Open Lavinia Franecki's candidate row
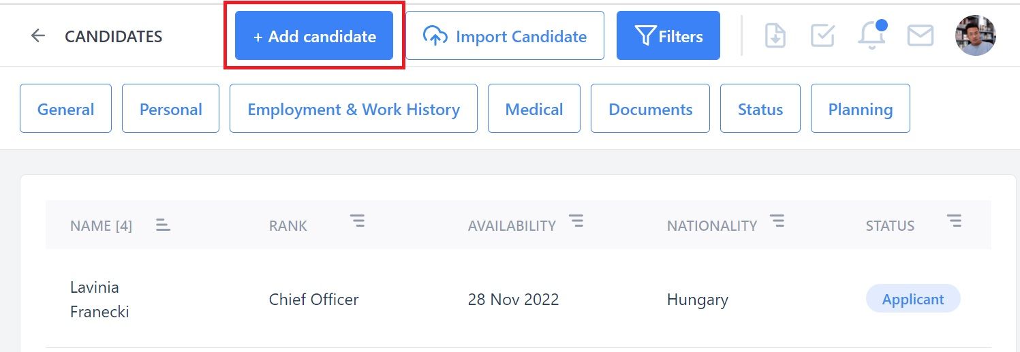Screen dimensions: 1020x352 point(519,299)
